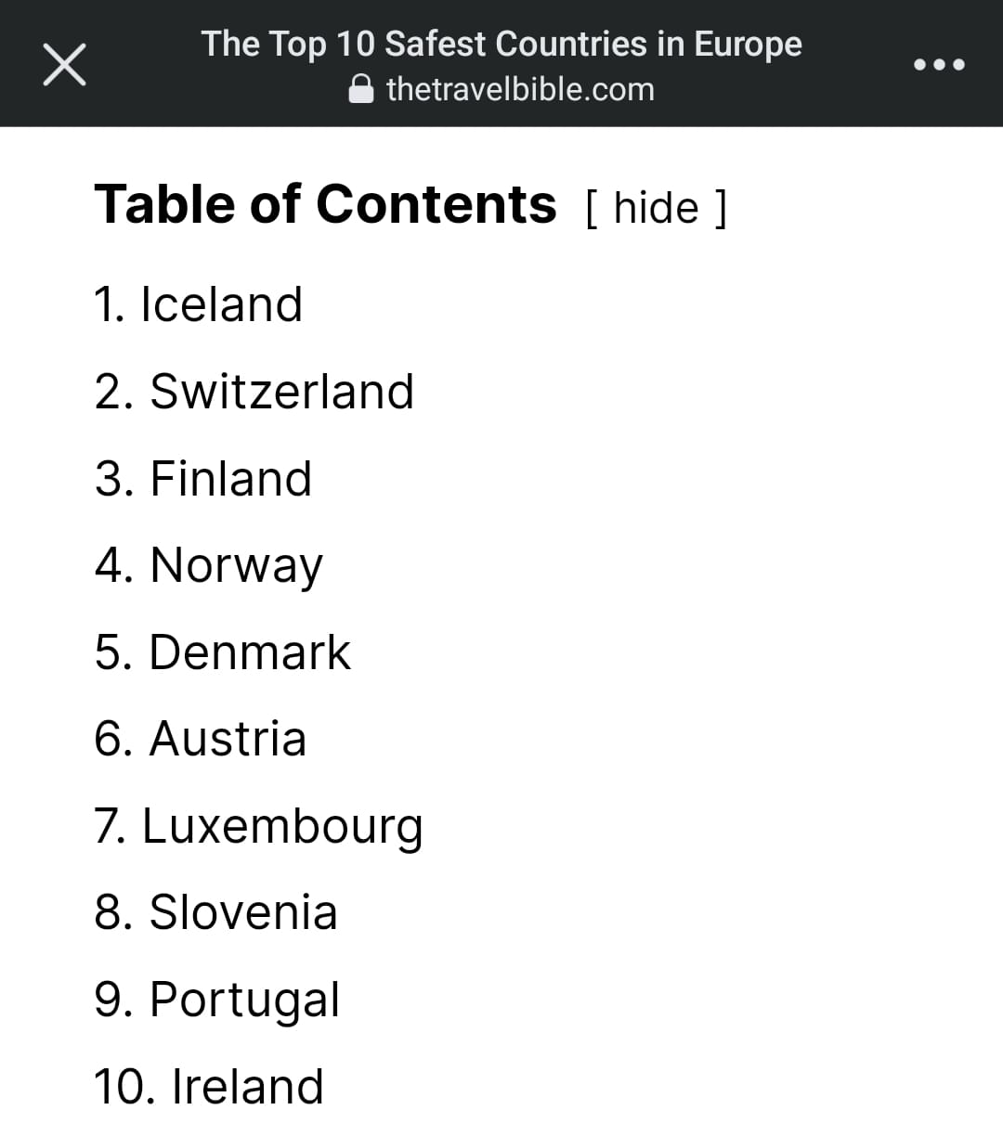Close the in-app browser with X icon

tap(65, 65)
